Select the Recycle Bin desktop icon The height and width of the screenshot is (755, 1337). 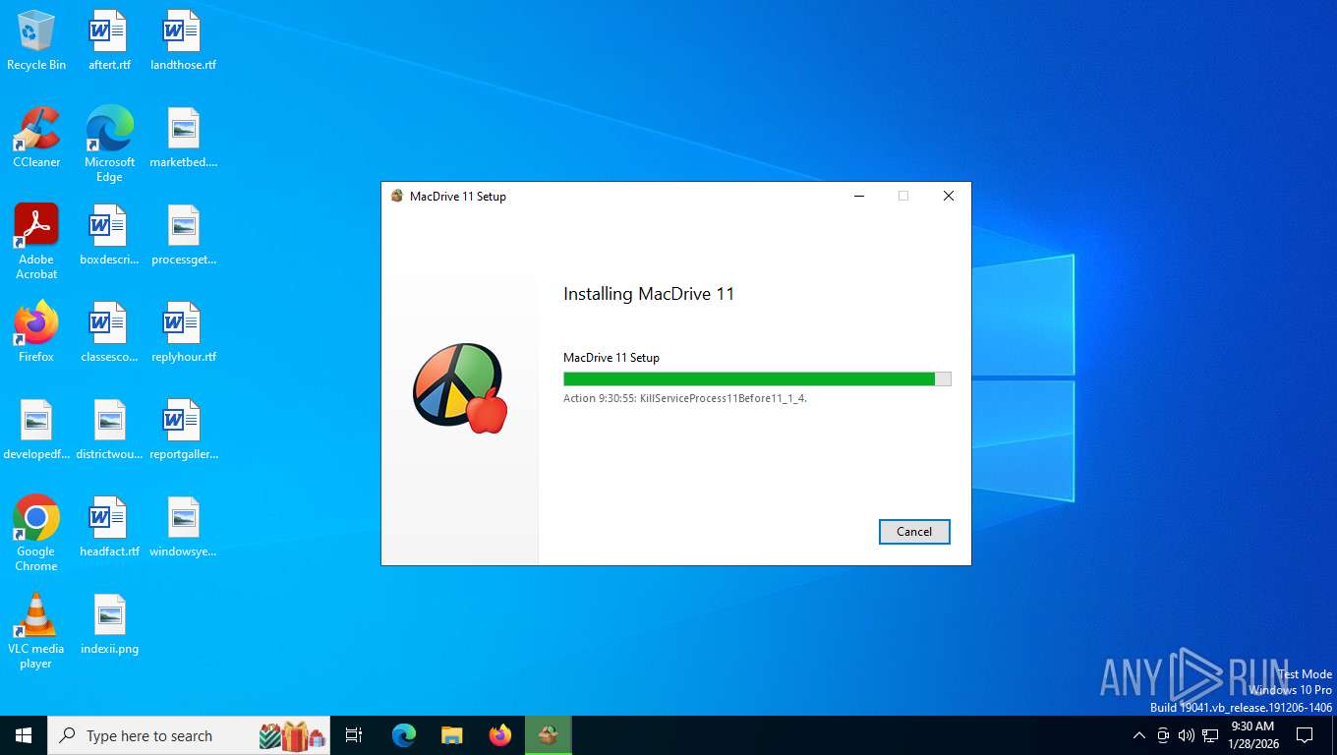pos(36,40)
